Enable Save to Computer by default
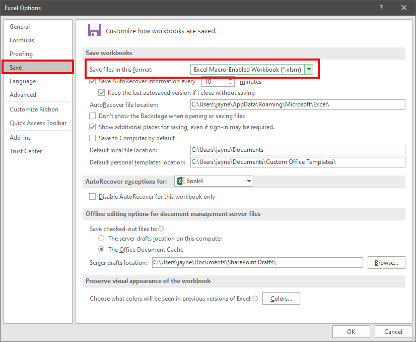This screenshot has height=342, width=416. coord(92,138)
